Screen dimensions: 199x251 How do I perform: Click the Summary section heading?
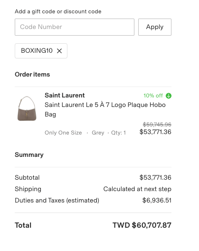click(29, 155)
